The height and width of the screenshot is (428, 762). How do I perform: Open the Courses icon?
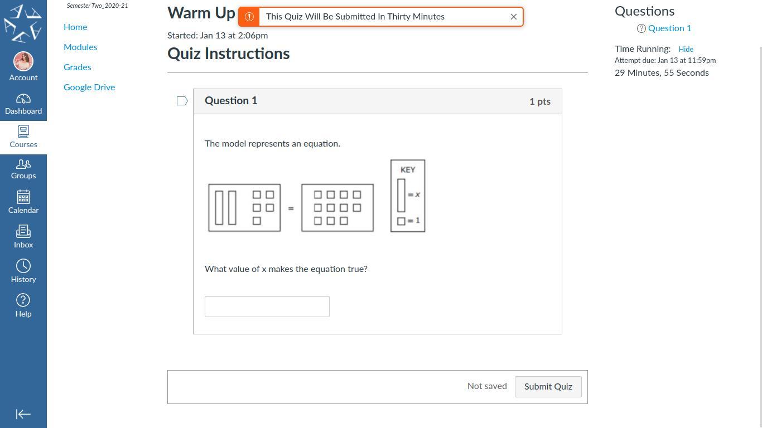(x=23, y=132)
